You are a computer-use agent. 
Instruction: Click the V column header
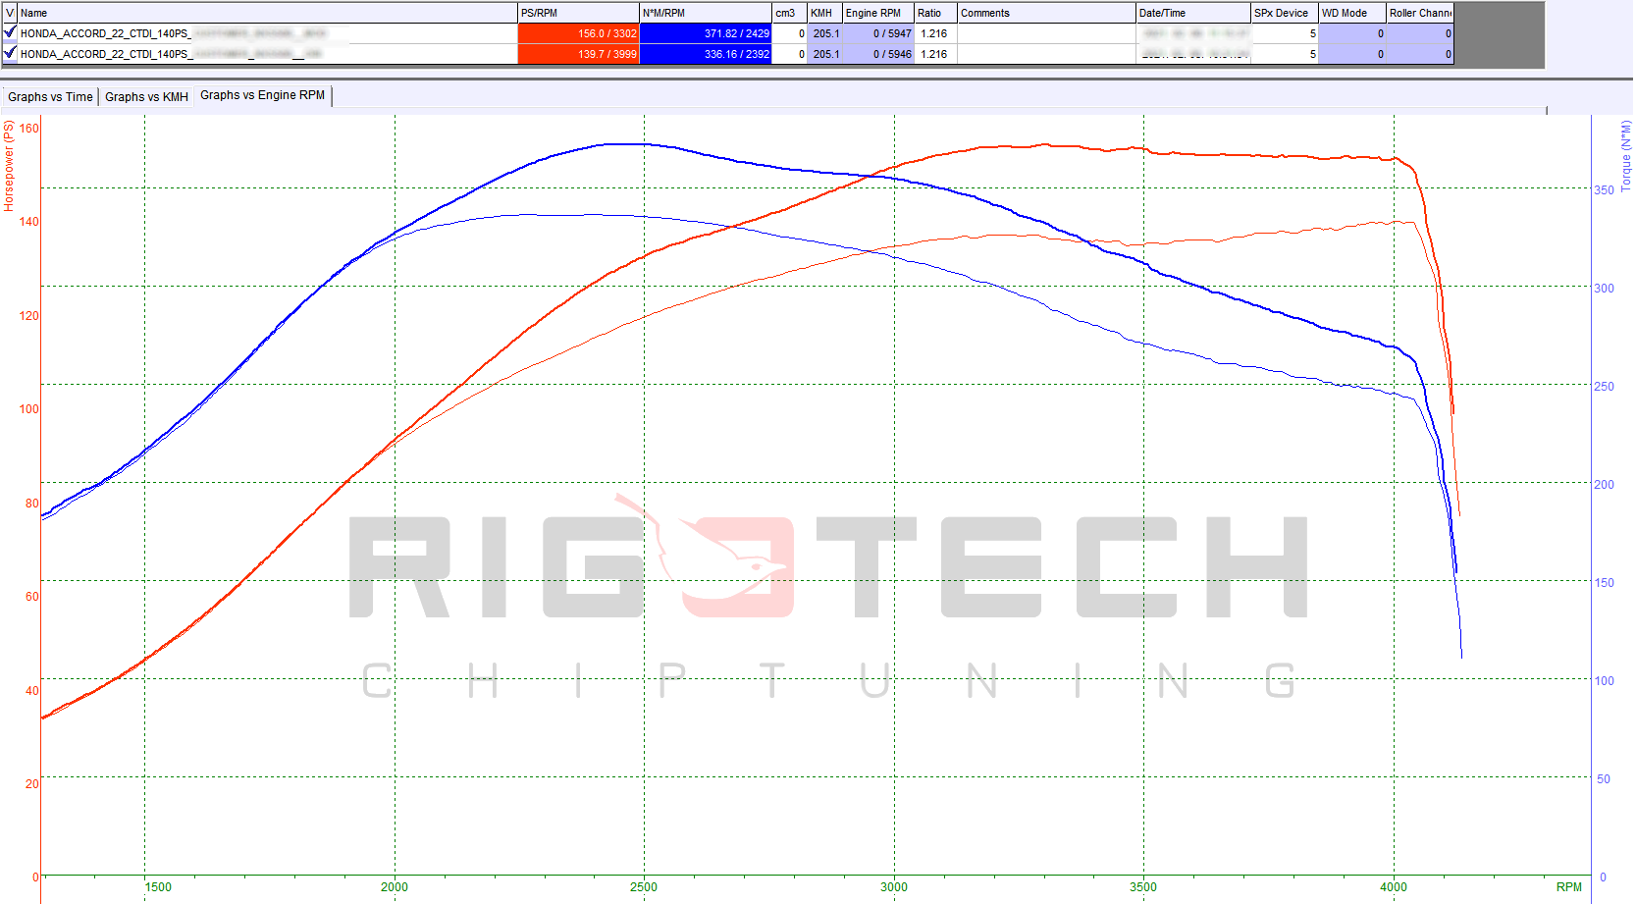click(x=10, y=13)
